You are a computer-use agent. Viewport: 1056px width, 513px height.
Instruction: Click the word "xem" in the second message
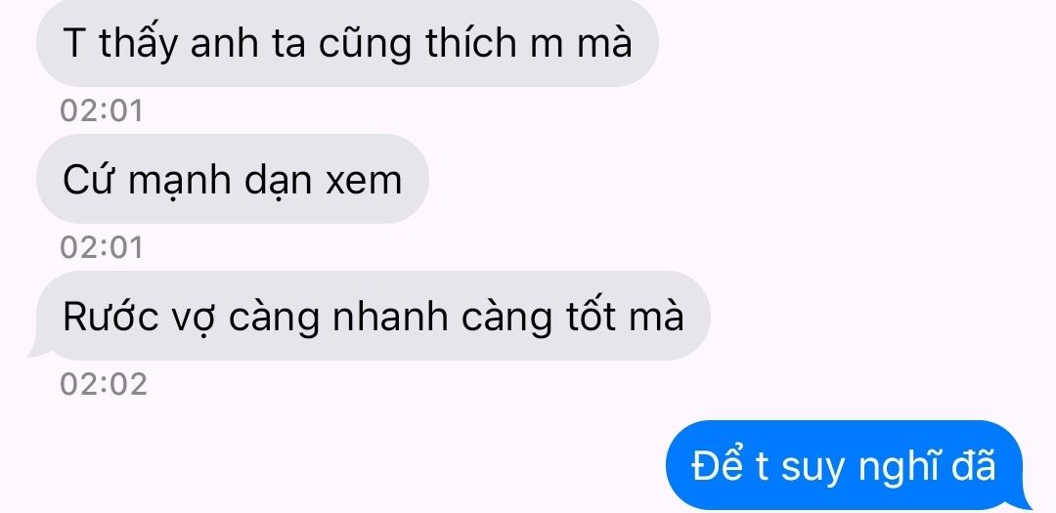(365, 183)
